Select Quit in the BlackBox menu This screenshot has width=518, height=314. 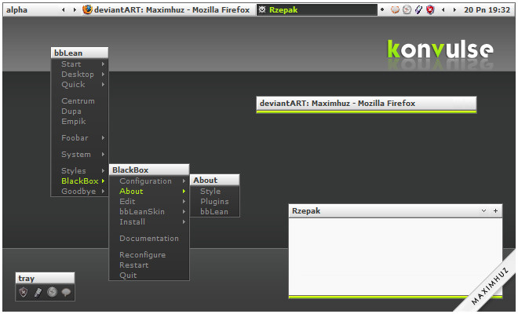coord(149,276)
